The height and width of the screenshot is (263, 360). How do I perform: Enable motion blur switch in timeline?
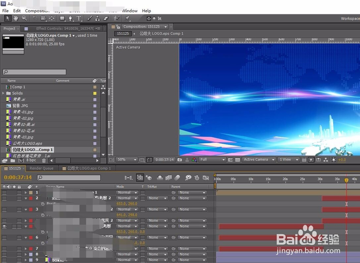177,177
